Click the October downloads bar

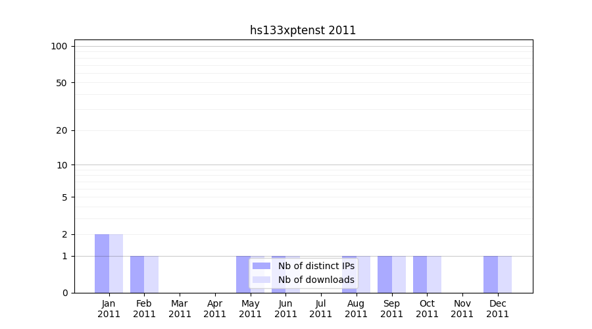pos(434,274)
